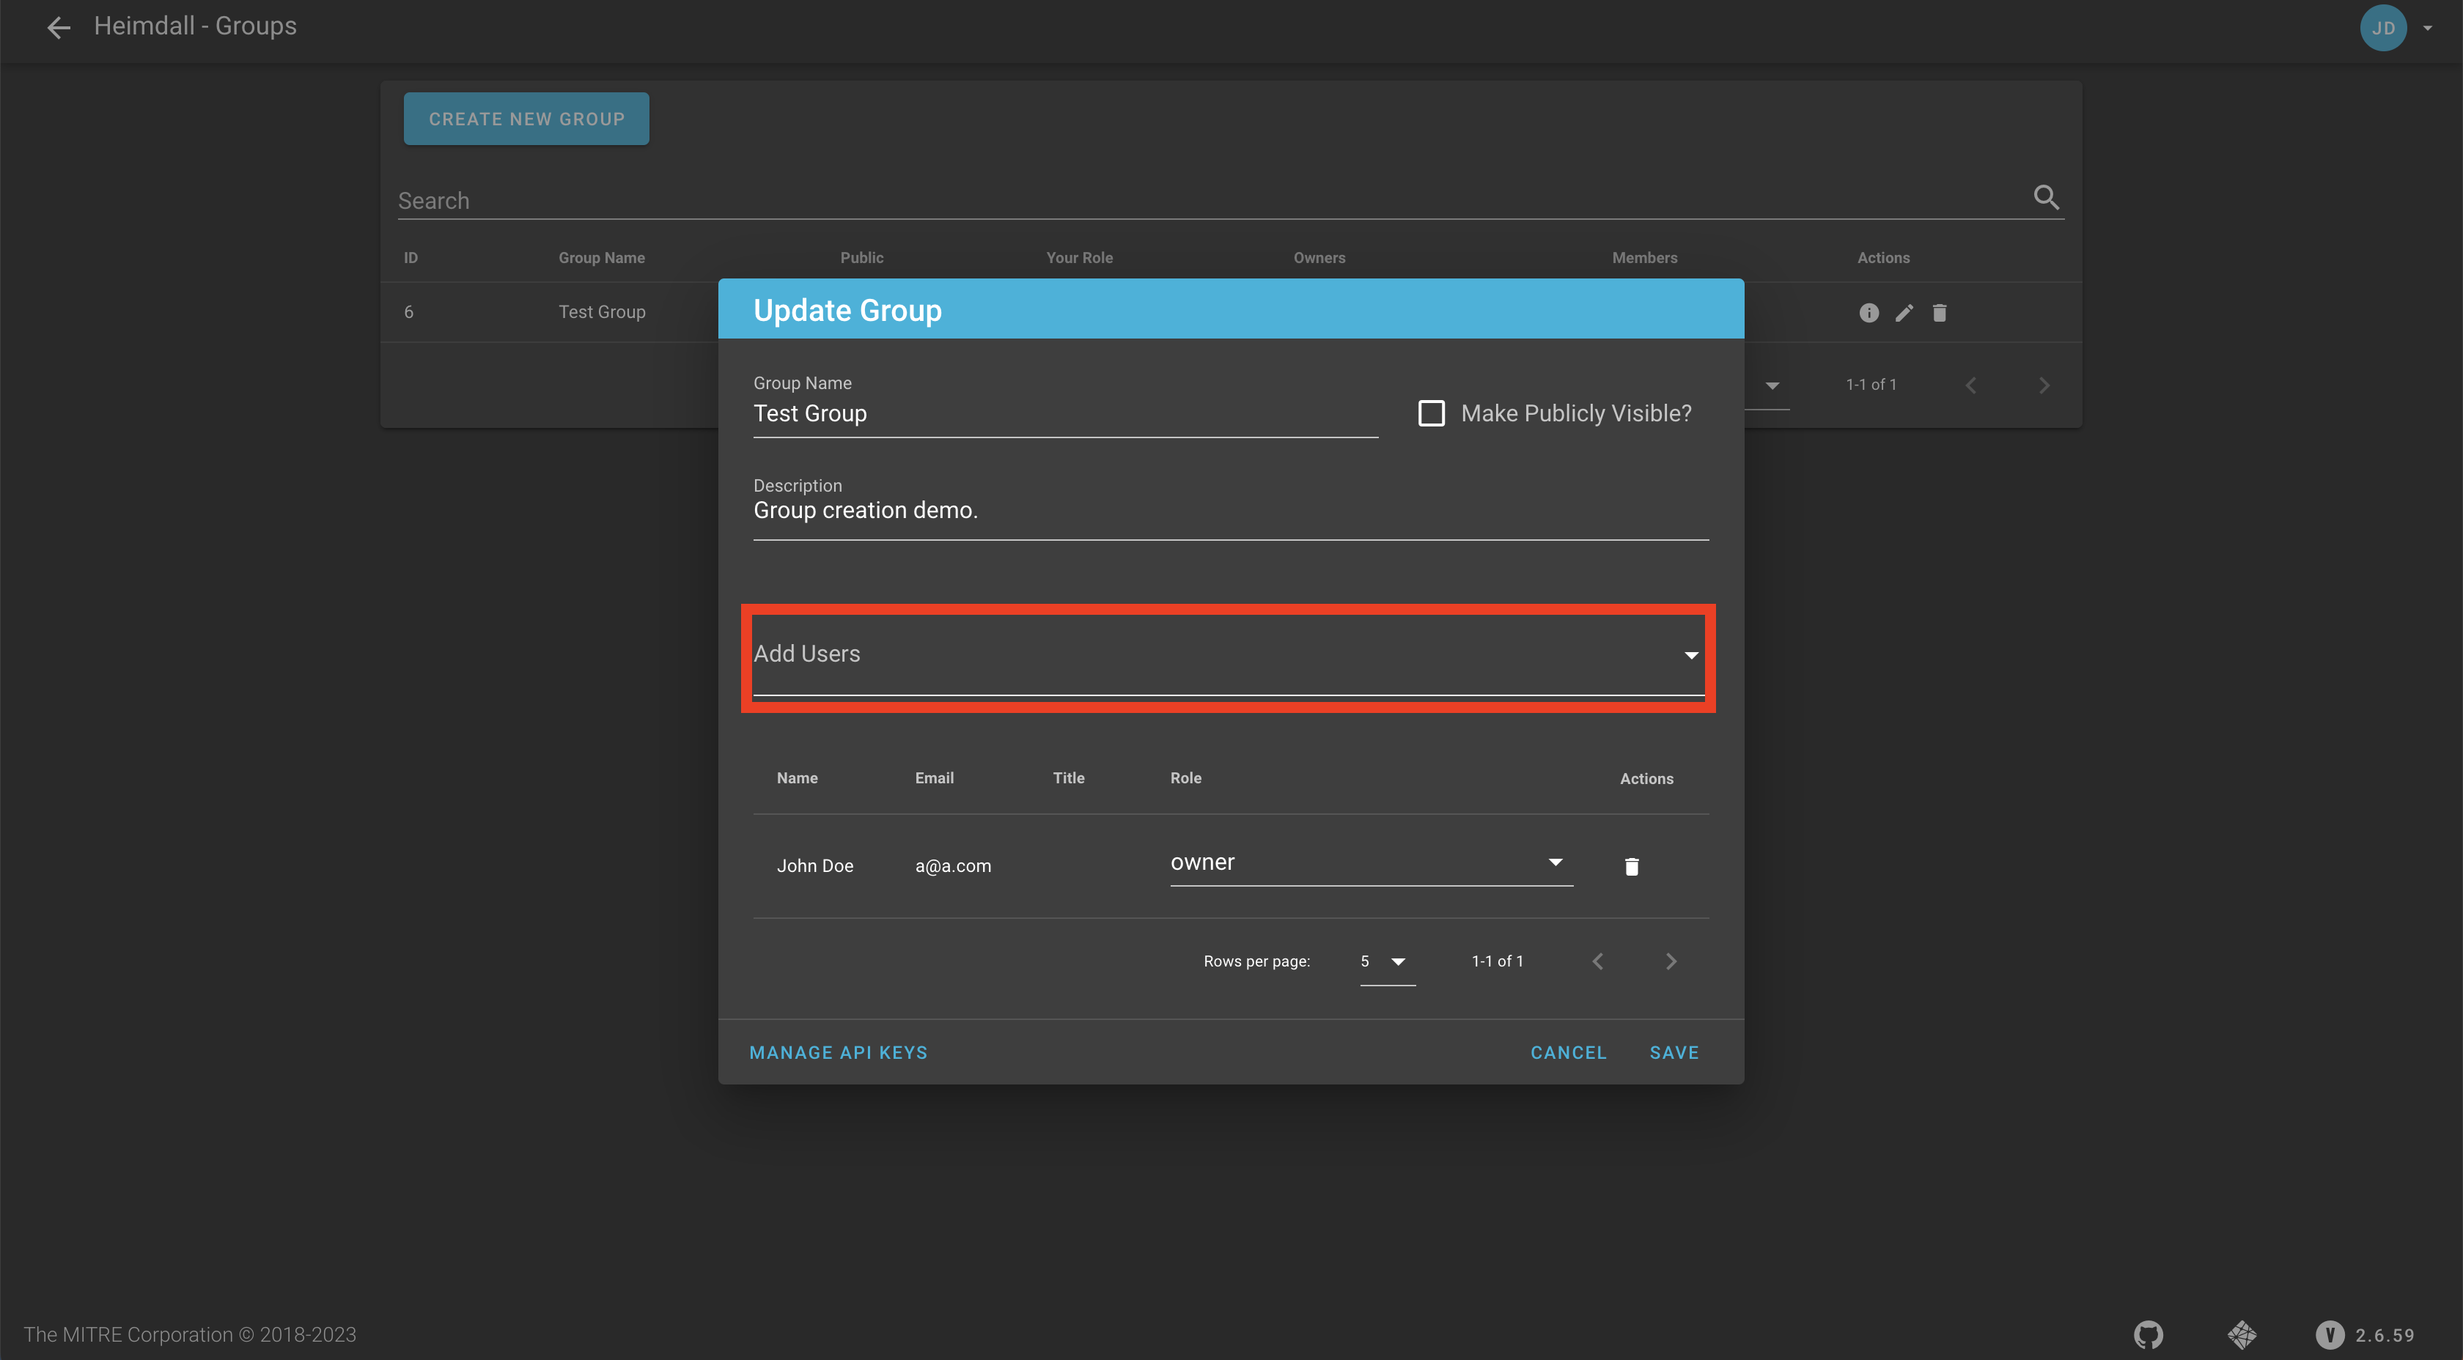Open group info icon for Test Group
The height and width of the screenshot is (1360, 2463).
tap(1869, 313)
